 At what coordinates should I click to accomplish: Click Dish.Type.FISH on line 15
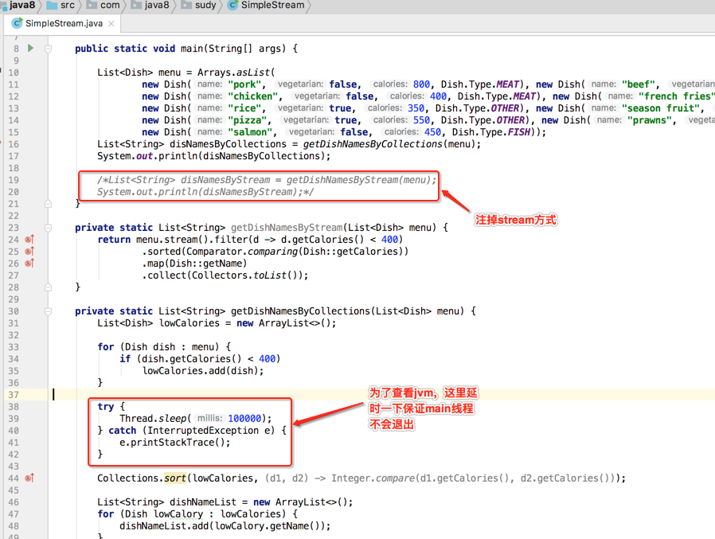(491, 132)
